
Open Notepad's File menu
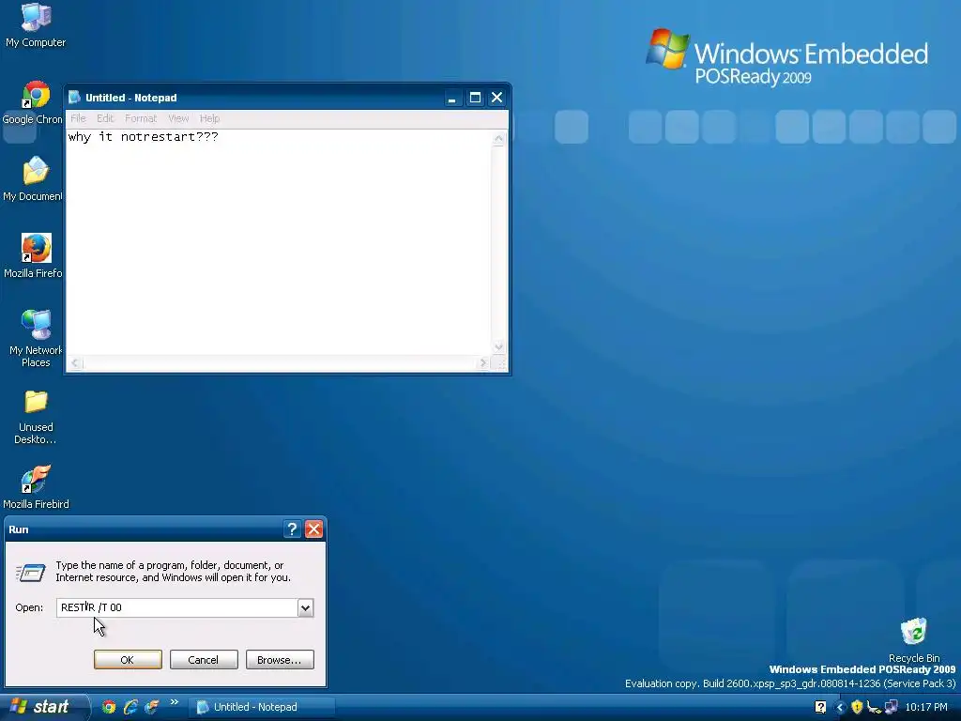click(78, 118)
